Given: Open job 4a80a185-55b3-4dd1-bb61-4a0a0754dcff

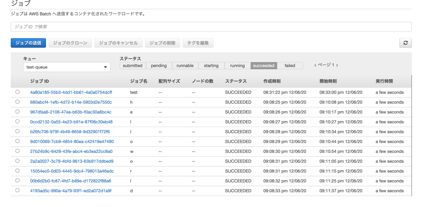Looking at the screenshot, I should [x=71, y=92].
